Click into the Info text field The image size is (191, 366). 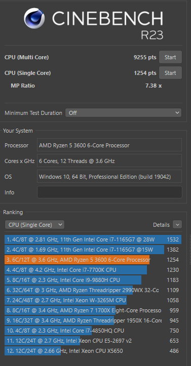pos(109,192)
